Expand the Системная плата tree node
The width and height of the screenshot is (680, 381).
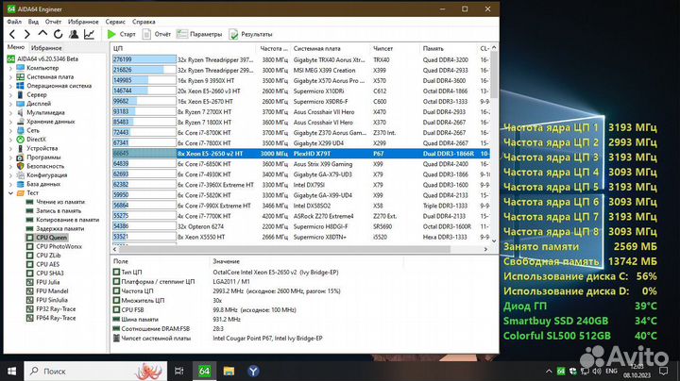[10, 77]
